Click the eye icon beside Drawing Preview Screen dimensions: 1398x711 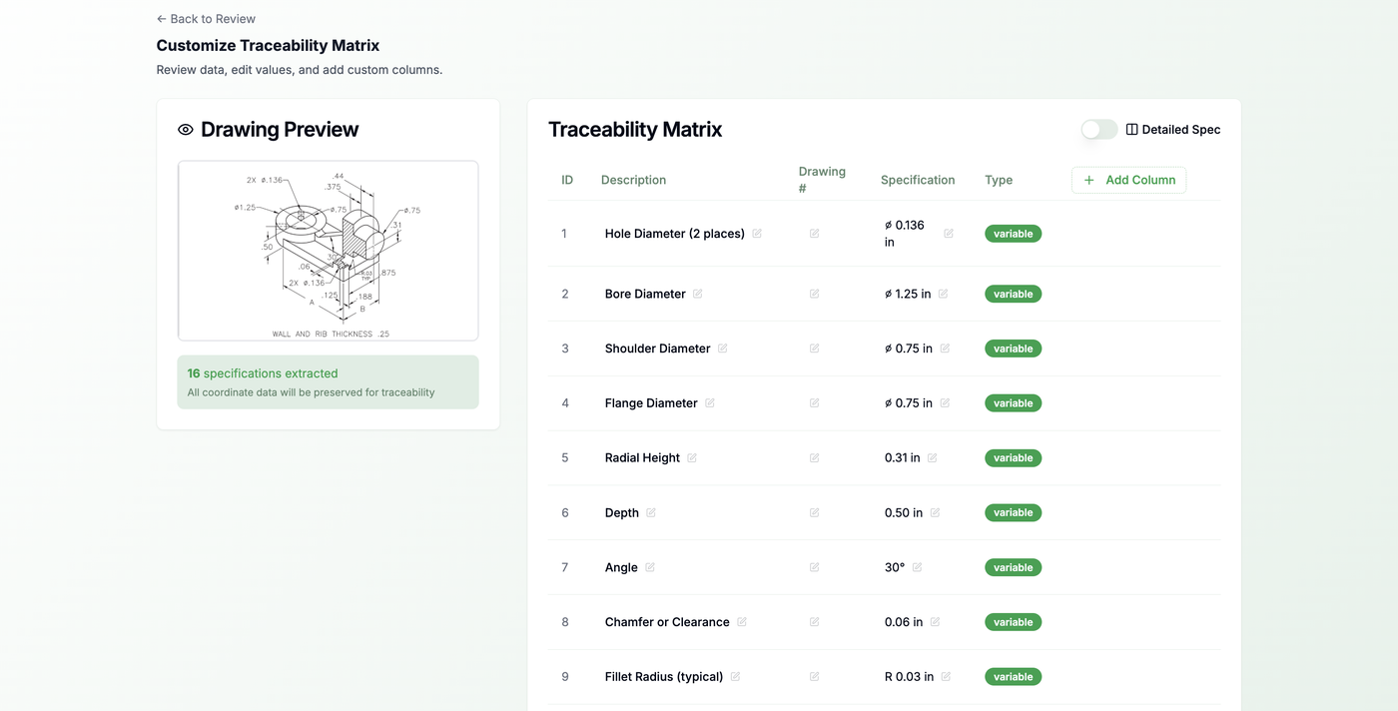(x=184, y=128)
